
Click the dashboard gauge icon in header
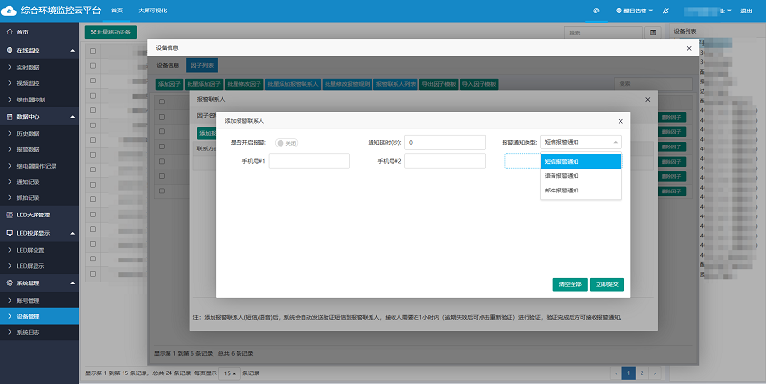(x=596, y=10)
